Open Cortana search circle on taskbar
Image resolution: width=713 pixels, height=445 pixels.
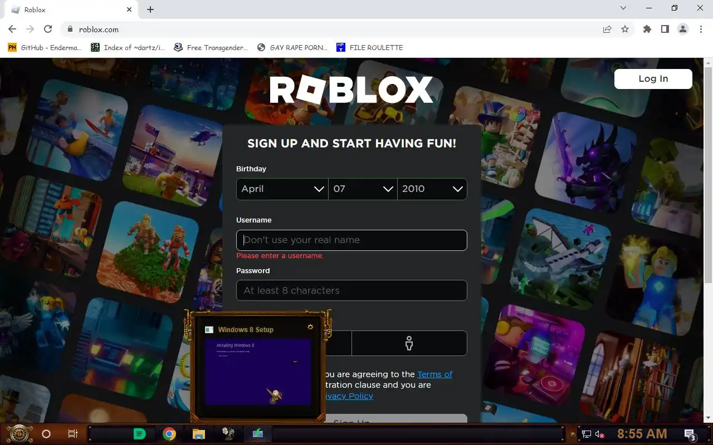click(x=46, y=434)
